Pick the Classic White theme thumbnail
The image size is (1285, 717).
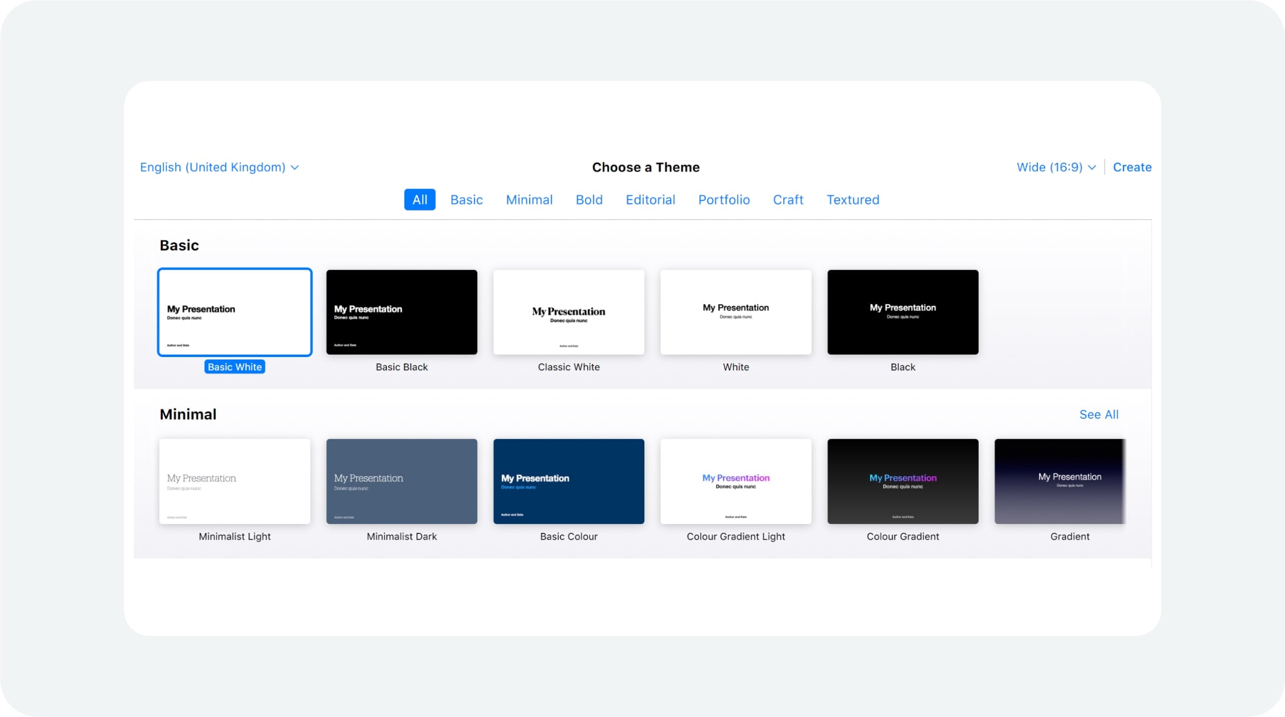point(569,312)
